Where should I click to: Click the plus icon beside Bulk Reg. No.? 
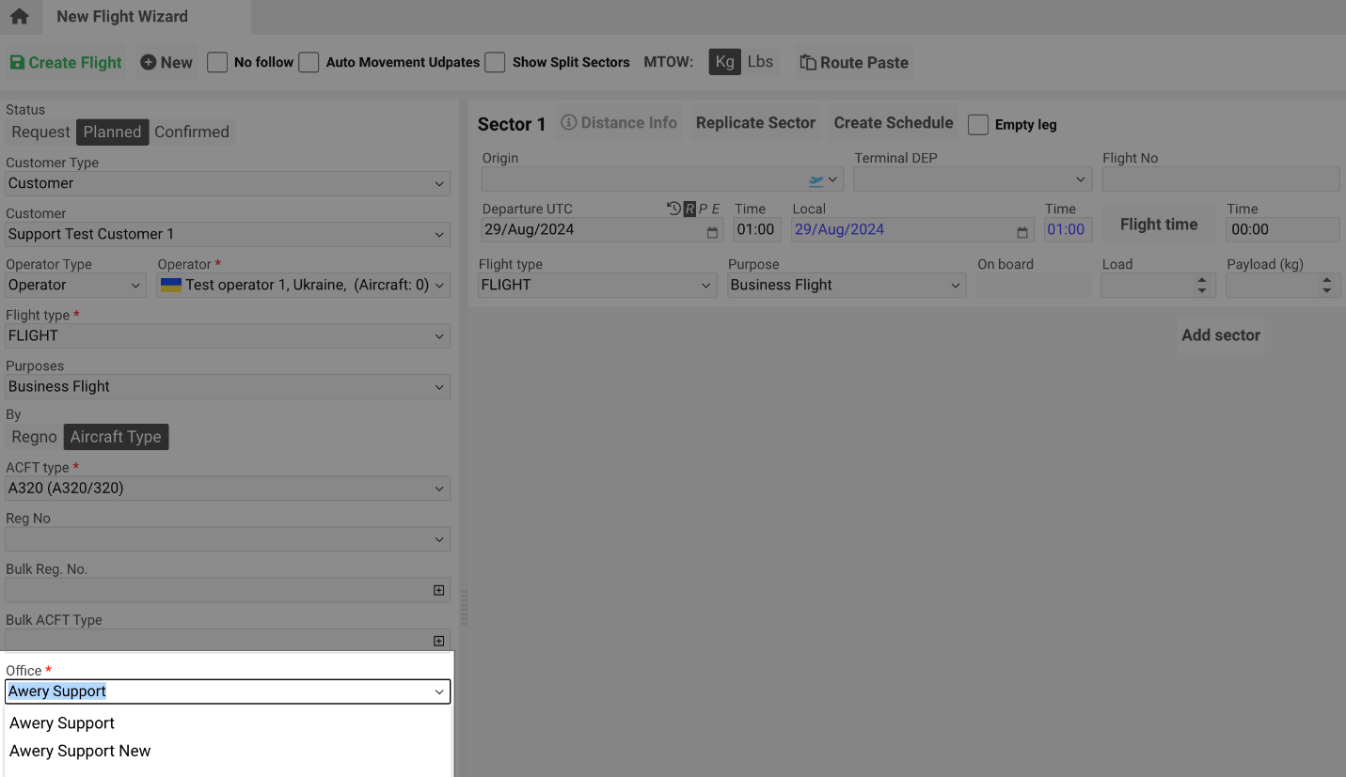(438, 589)
